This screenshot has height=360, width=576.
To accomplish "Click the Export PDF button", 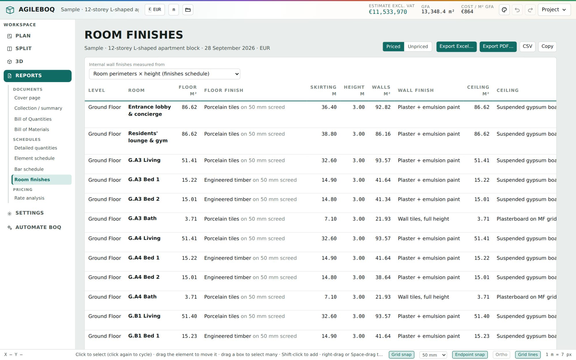I will [498, 46].
